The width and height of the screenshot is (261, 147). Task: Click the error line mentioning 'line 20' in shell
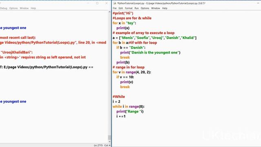tap(53, 42)
